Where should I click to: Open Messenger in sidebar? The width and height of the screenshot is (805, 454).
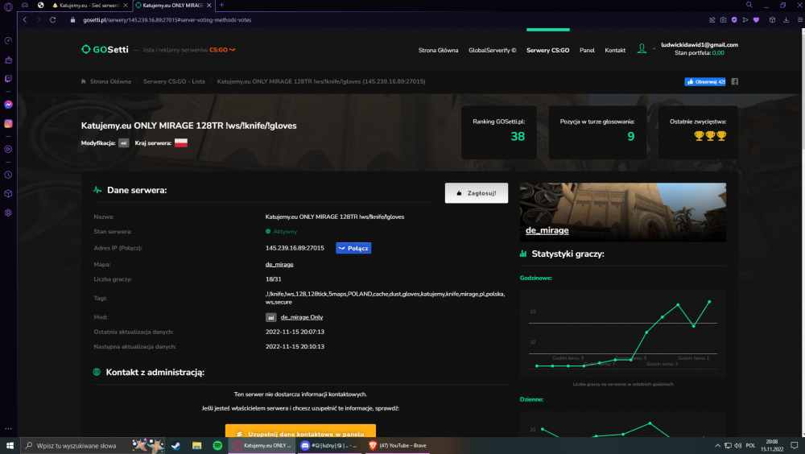point(8,105)
